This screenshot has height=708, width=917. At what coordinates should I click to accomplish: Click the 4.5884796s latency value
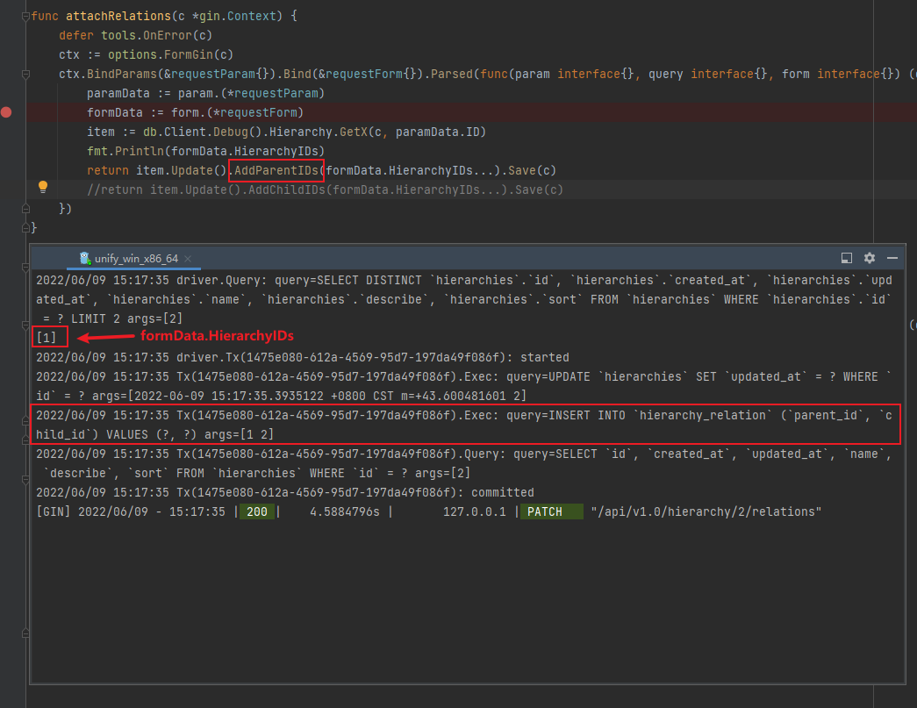pos(345,511)
